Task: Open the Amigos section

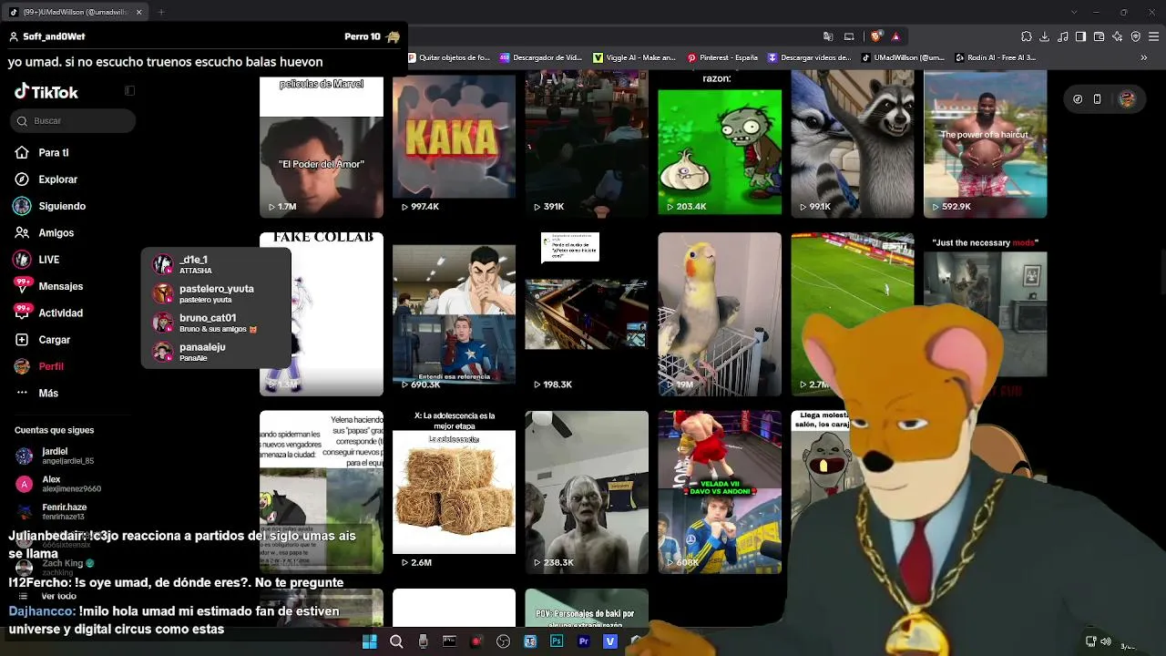Action: 44,233
